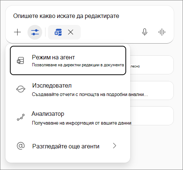Choose the "Анализатор" agent
The image size is (183, 170).
[68, 118]
